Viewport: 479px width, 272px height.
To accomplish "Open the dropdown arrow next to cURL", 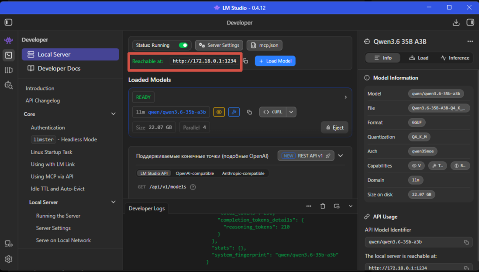I will click(x=291, y=112).
